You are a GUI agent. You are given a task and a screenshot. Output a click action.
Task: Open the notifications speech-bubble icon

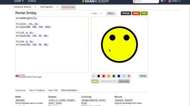coord(162,1)
